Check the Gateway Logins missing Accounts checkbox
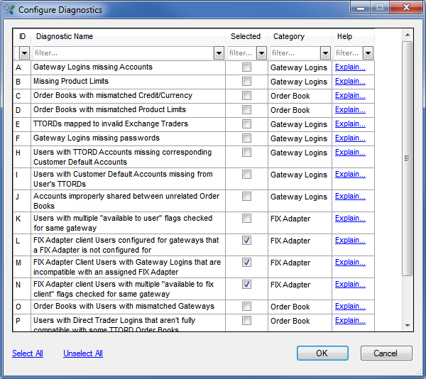This screenshot has width=426, height=379. pyautogui.click(x=246, y=67)
